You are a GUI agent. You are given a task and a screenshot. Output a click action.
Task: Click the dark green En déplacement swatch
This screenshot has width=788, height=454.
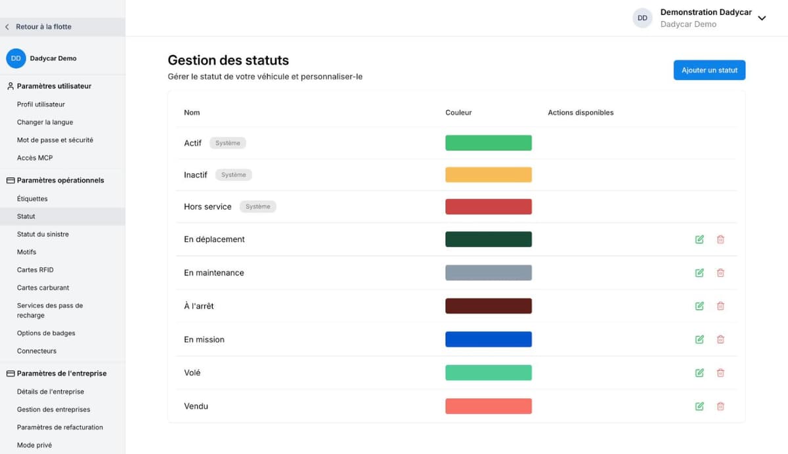pyautogui.click(x=489, y=239)
